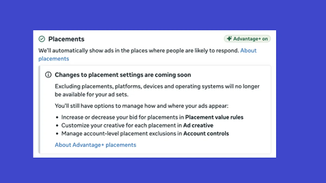Image resolution: width=326 pixels, height=183 pixels.
Task: Click the gray left border of notice
Action: coord(40,109)
